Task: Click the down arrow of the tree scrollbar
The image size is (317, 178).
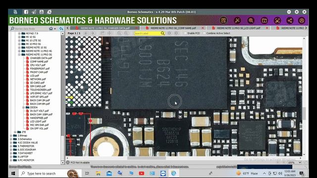Action: (62, 162)
